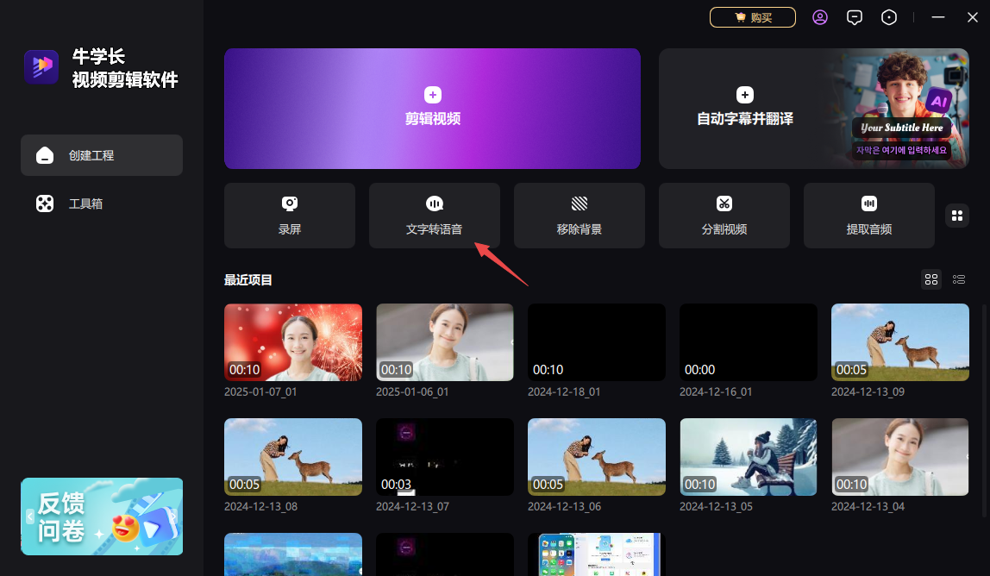The height and width of the screenshot is (576, 990).
Task: Click the plus icon in 剪辑视频
Action: coord(433,95)
